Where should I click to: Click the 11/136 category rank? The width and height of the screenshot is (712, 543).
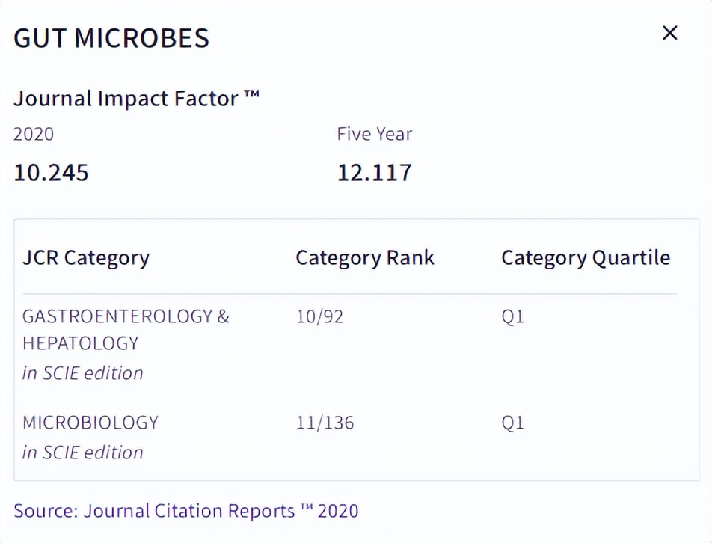pos(325,423)
